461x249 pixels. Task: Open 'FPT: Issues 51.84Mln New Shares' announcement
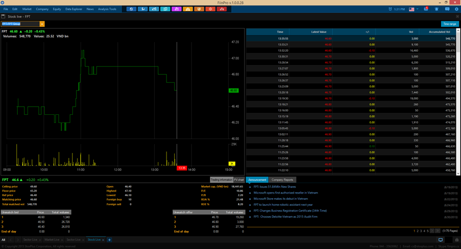click(x=275, y=187)
